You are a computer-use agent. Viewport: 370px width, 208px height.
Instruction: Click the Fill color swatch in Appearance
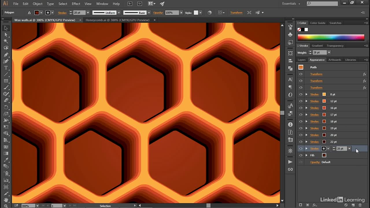(324, 155)
